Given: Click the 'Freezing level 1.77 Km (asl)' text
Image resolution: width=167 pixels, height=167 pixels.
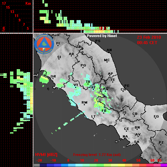Looking at the screenshot, I should [97, 155].
